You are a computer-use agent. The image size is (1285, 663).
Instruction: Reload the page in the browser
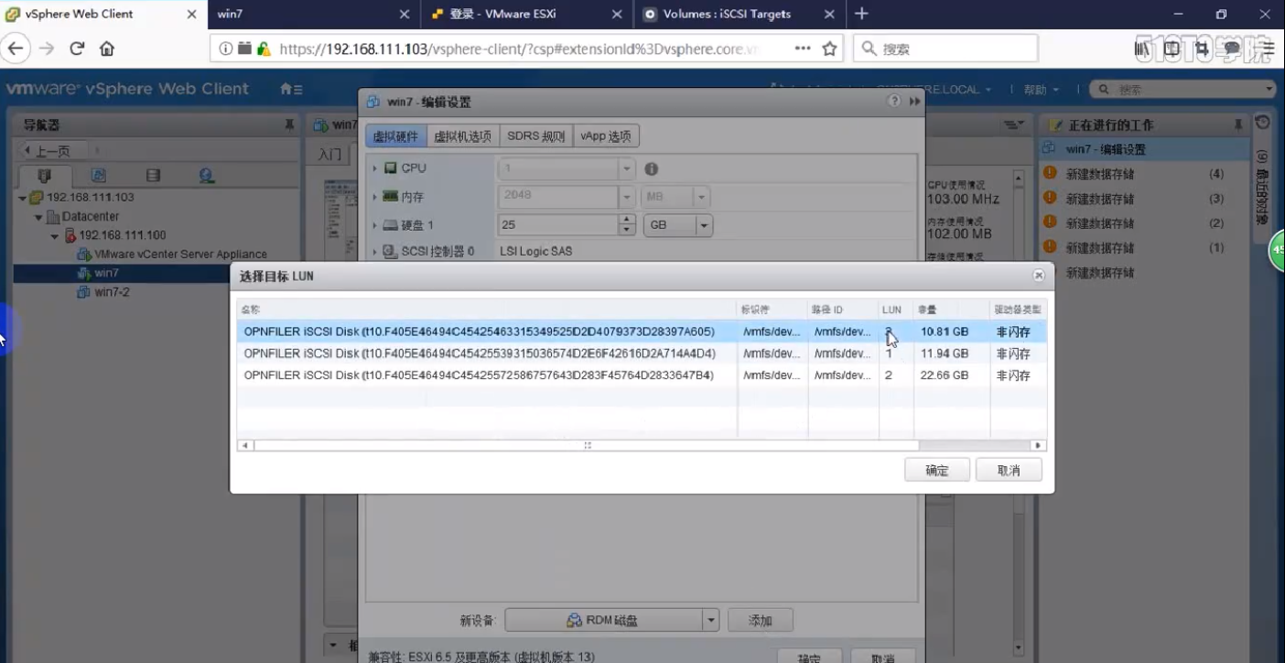point(77,49)
